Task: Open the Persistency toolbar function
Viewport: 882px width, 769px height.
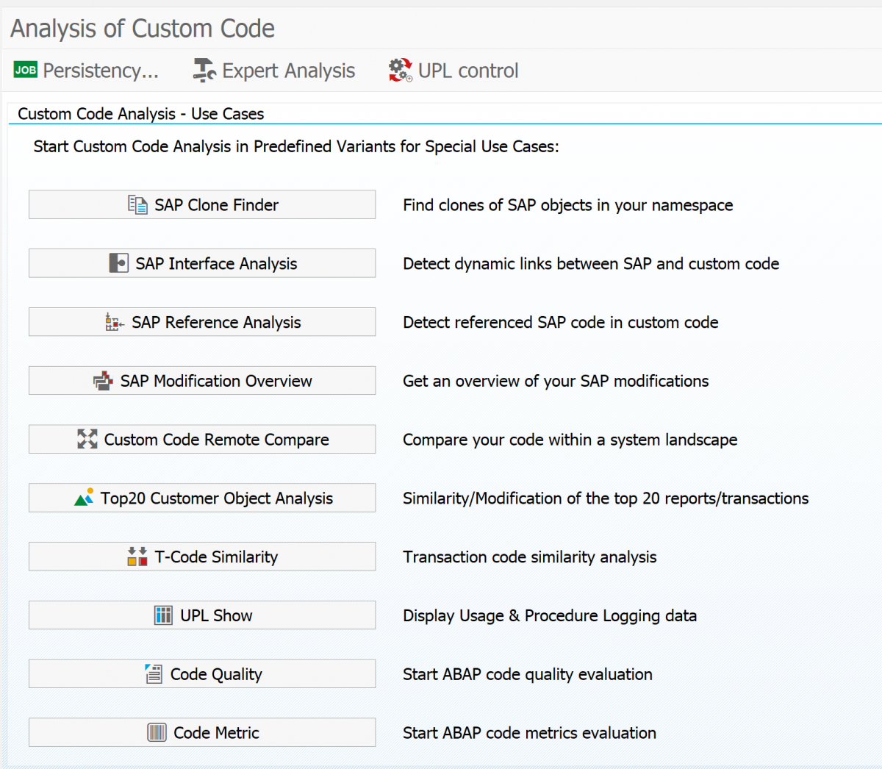Action: pos(85,70)
